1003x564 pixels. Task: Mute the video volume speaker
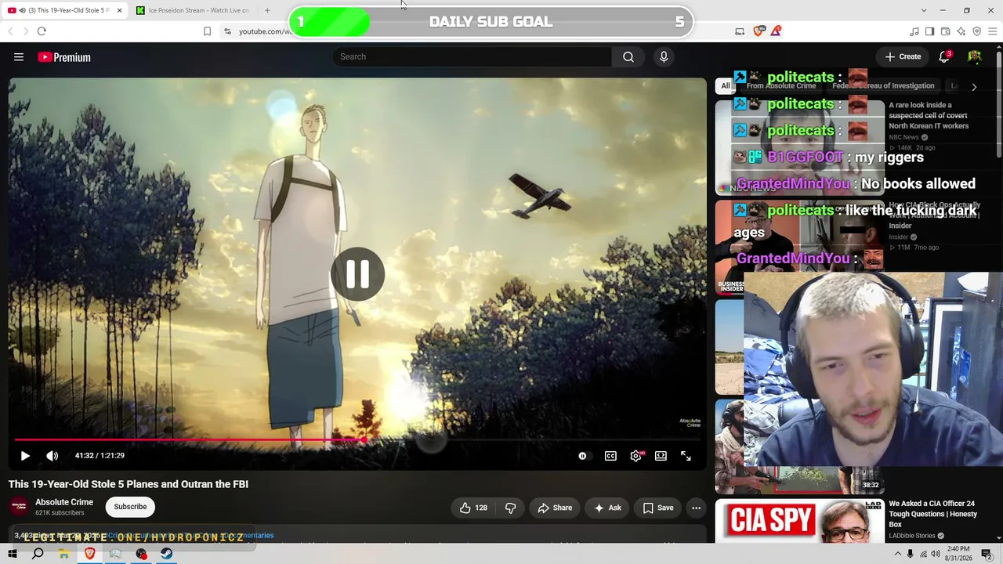tap(52, 456)
